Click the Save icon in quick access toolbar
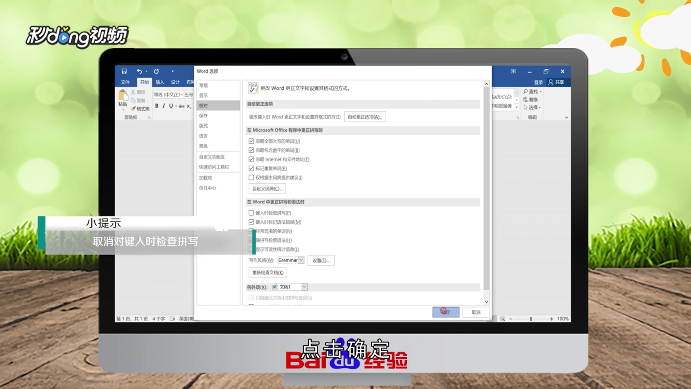 [x=124, y=71]
